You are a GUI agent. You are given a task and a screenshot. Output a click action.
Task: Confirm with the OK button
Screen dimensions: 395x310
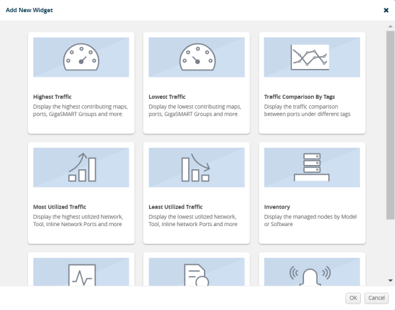[353, 298]
